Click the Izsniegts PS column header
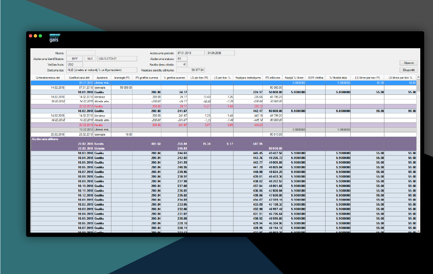 122,78
